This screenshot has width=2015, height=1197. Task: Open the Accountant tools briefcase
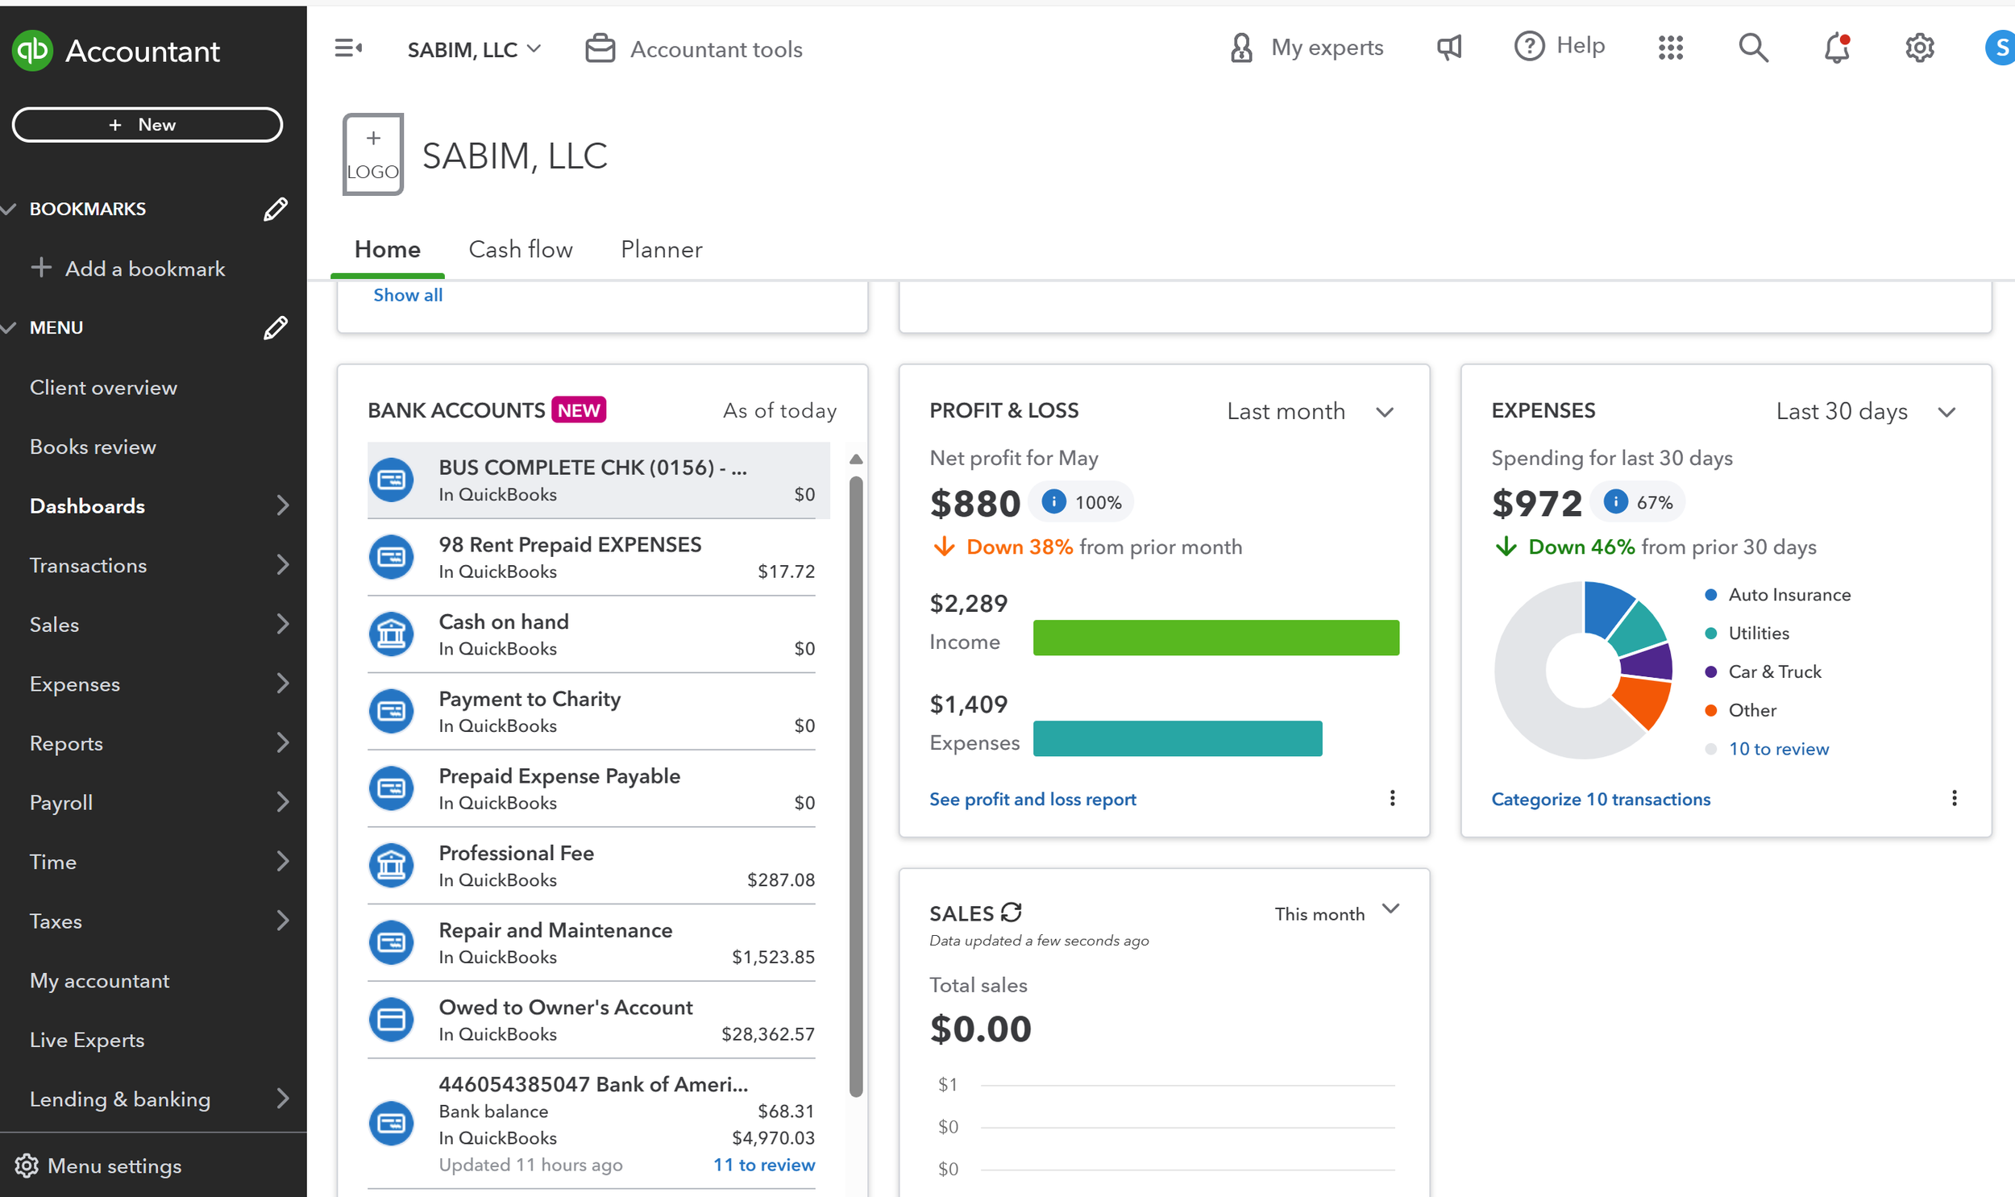tap(600, 48)
